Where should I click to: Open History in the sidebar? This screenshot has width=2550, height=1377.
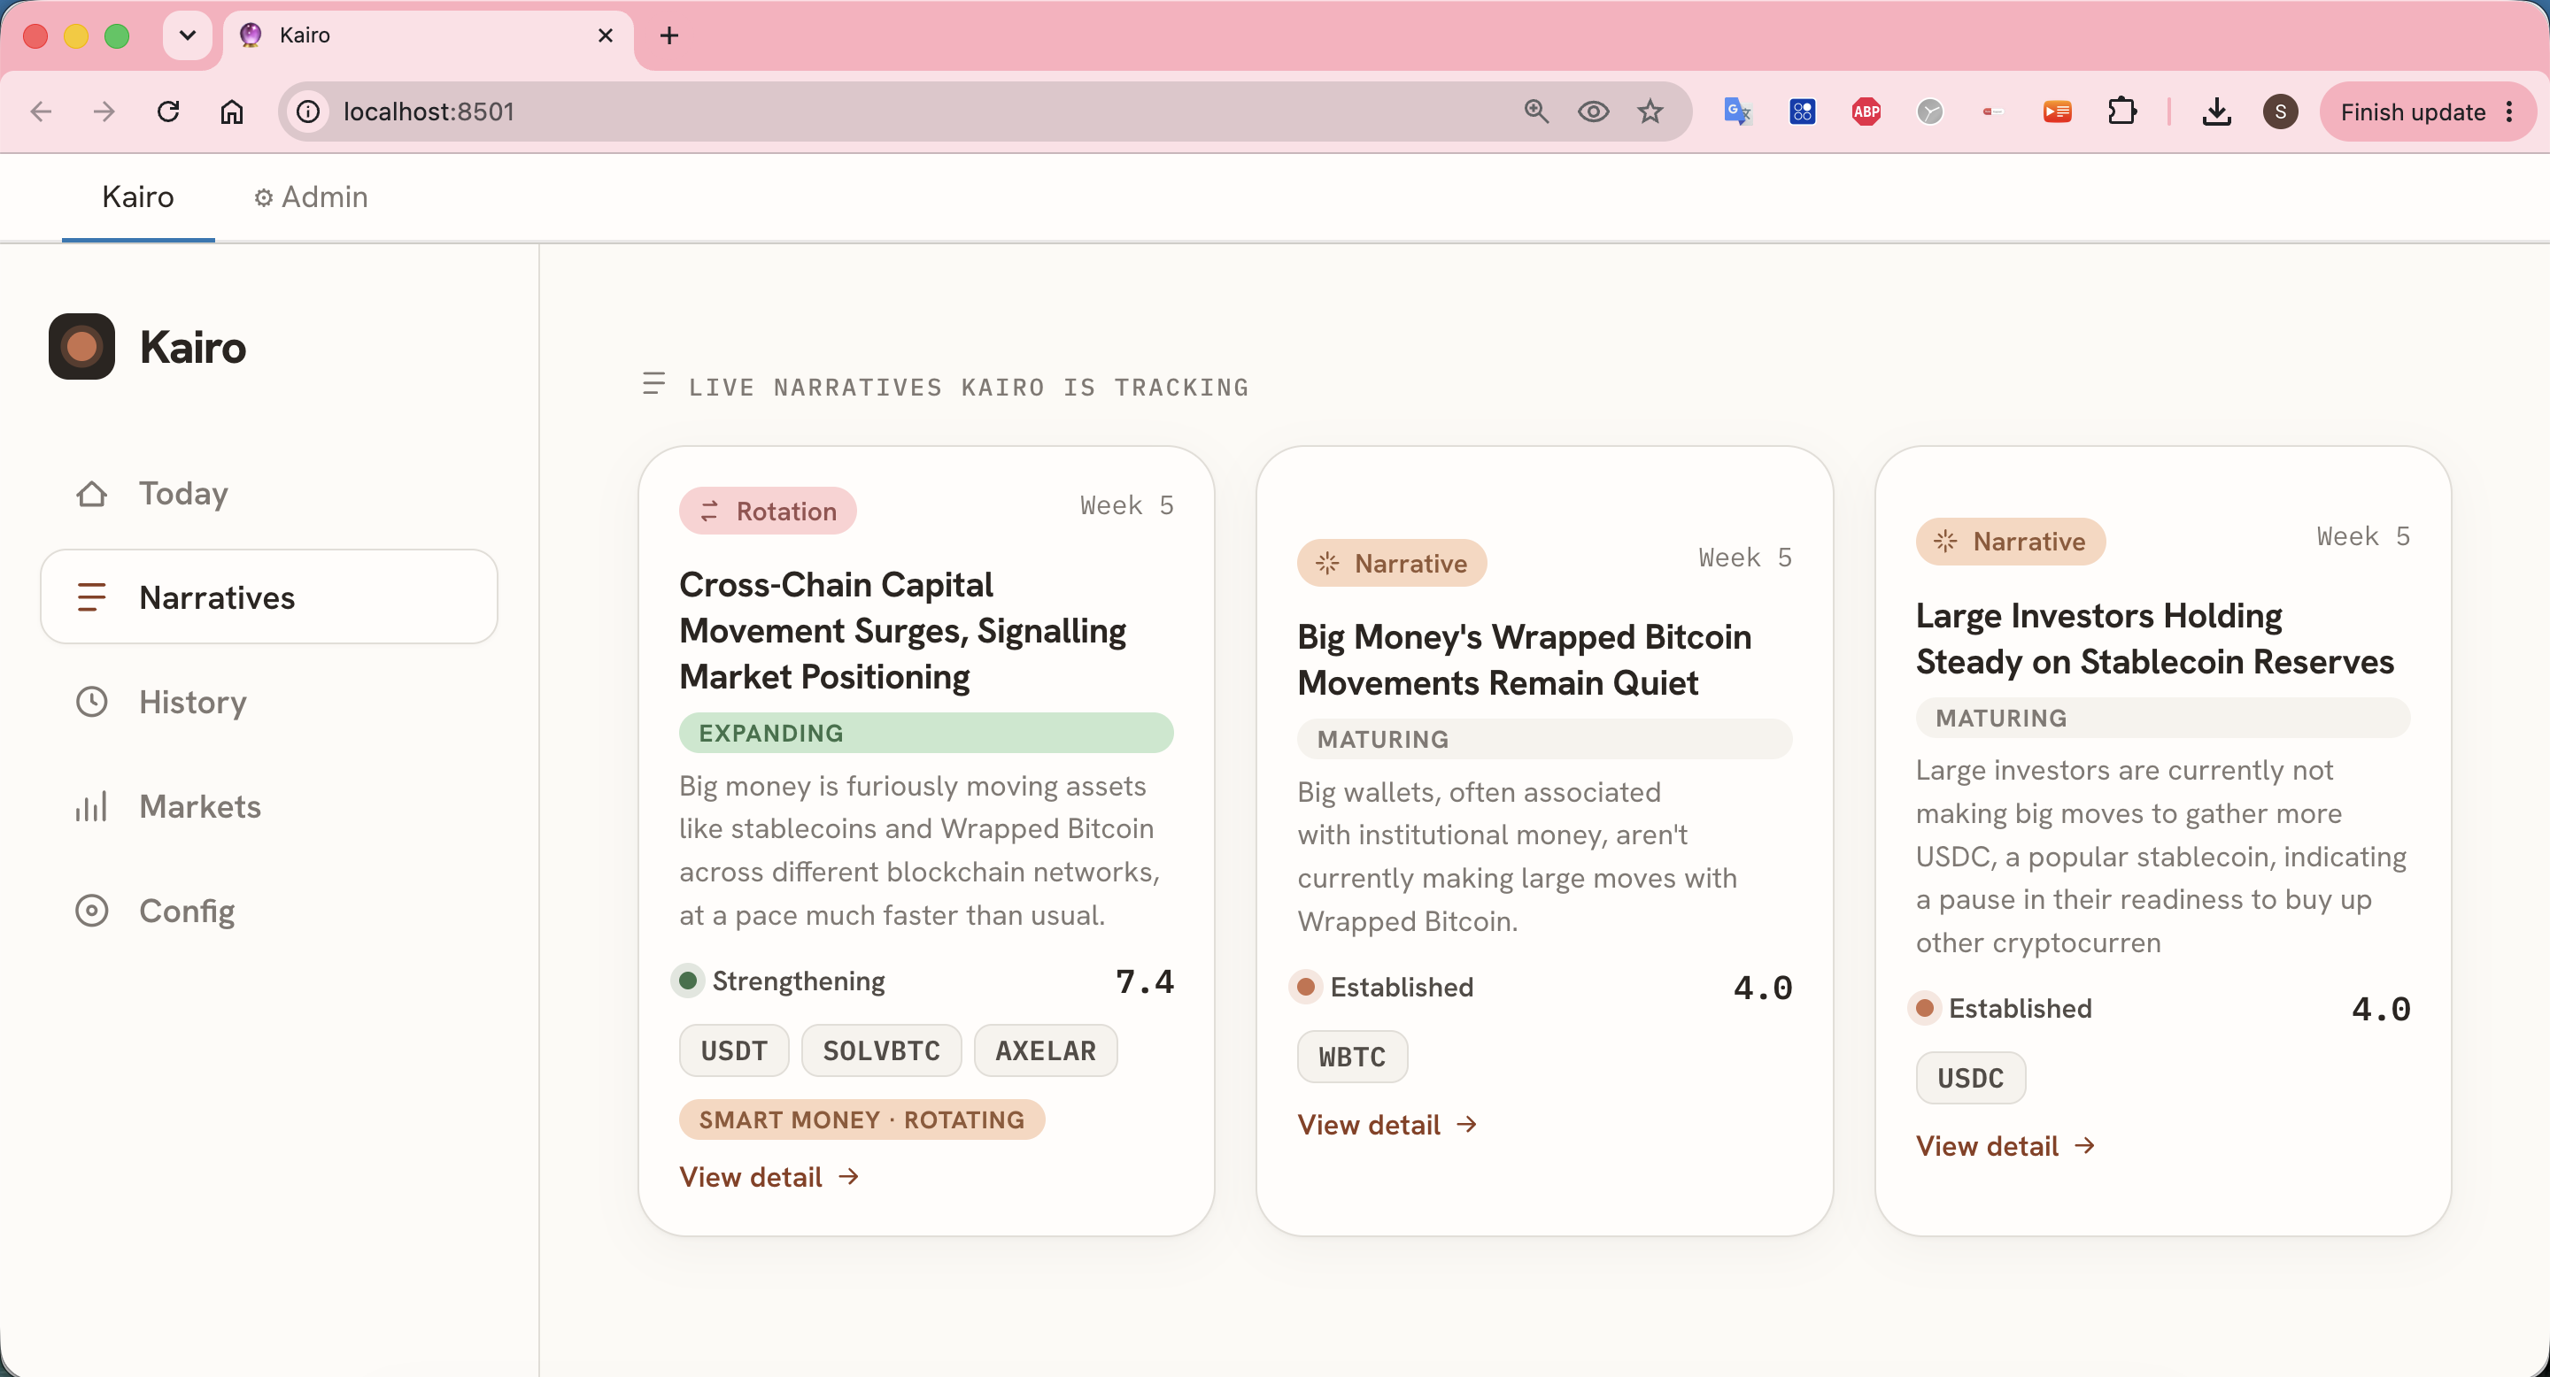coord(268,703)
